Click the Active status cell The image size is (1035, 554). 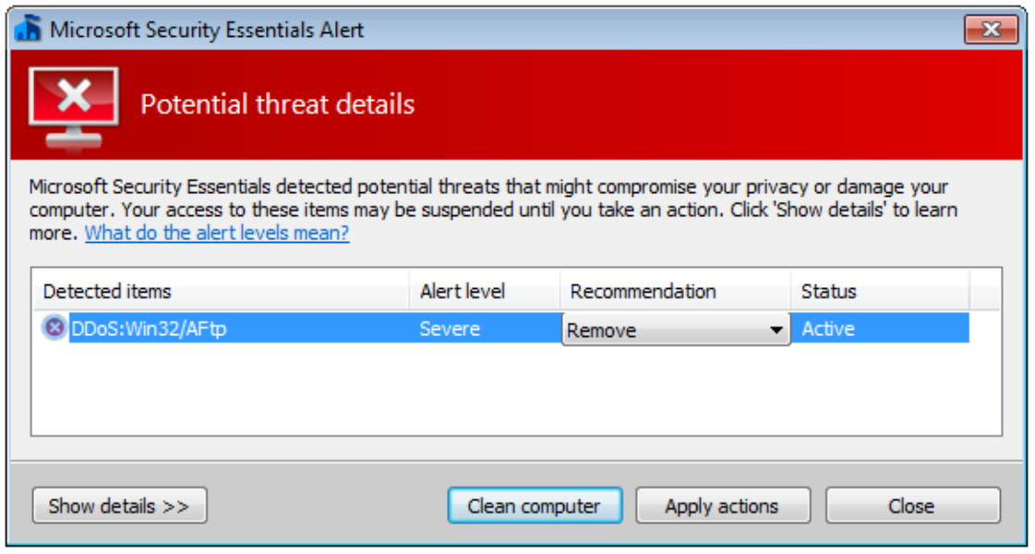828,329
